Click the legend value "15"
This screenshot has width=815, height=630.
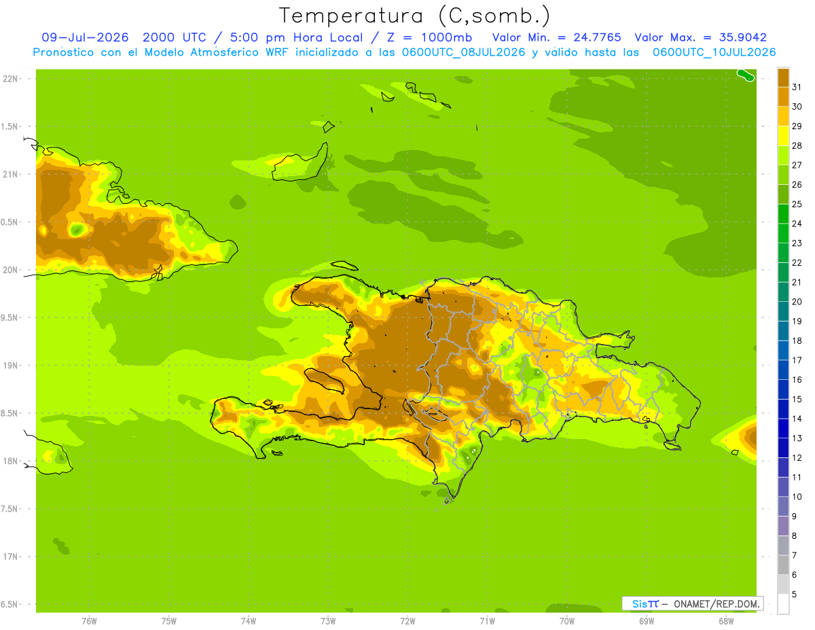click(x=797, y=399)
